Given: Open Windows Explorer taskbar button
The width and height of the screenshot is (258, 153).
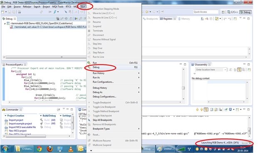Looking at the screenshot, I should pyautogui.click(x=24, y=149).
